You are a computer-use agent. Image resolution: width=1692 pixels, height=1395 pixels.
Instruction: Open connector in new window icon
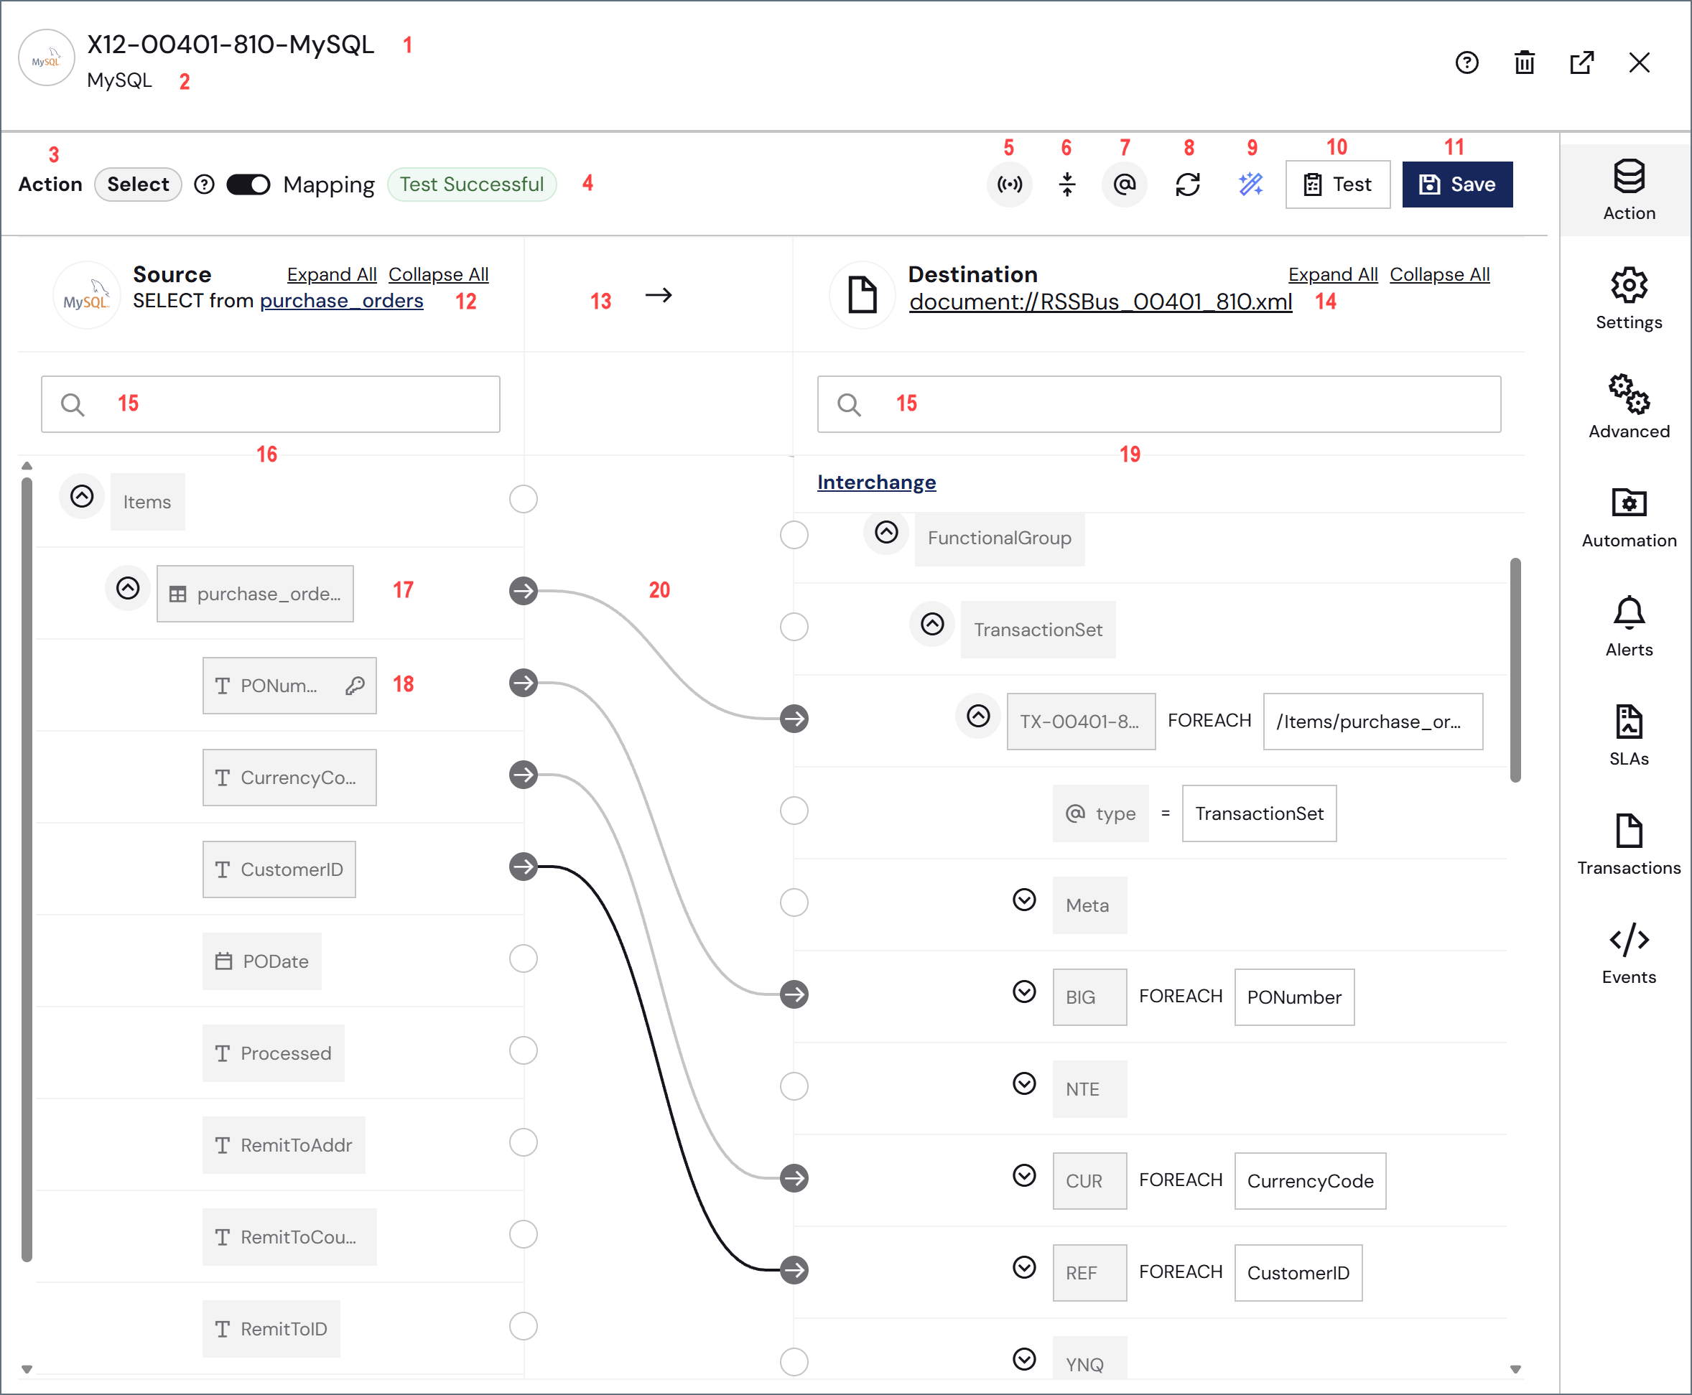(x=1582, y=62)
